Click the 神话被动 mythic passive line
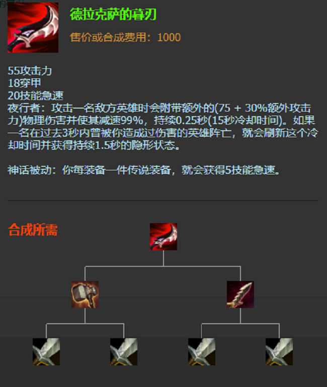The width and height of the screenshot is (327, 387). point(144,170)
